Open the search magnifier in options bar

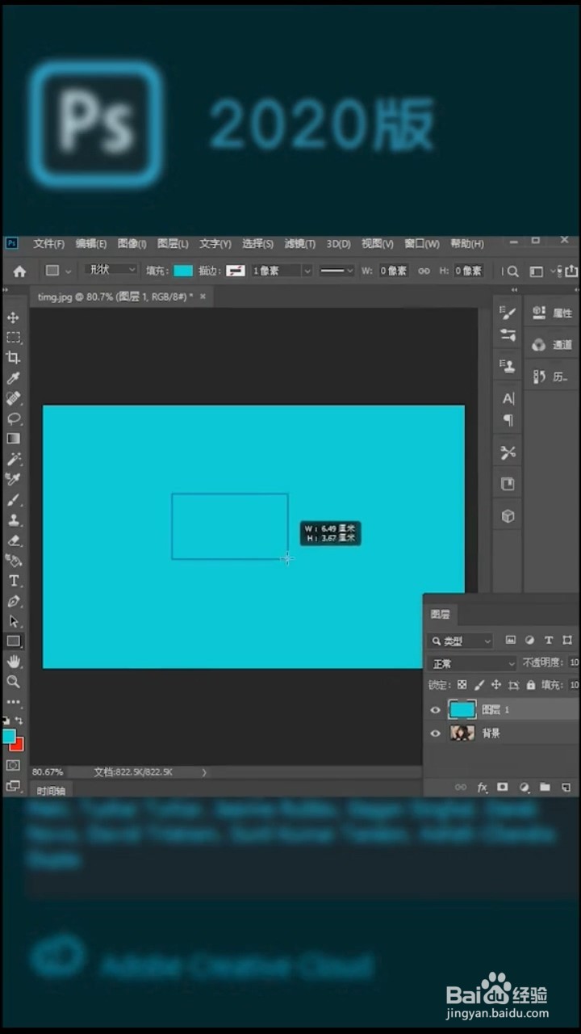(513, 271)
